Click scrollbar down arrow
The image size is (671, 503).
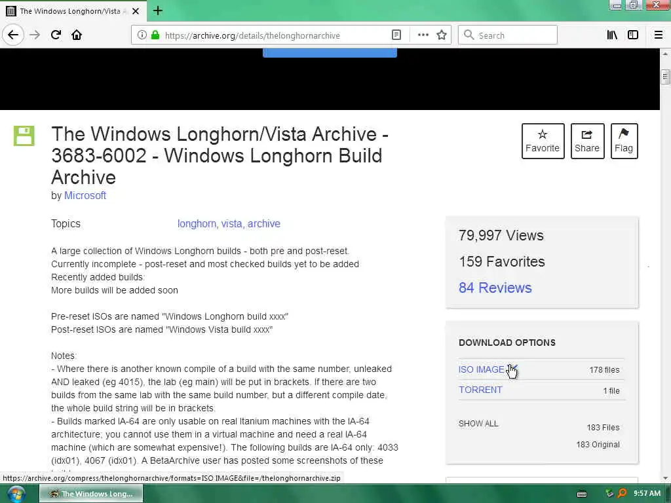point(665,478)
